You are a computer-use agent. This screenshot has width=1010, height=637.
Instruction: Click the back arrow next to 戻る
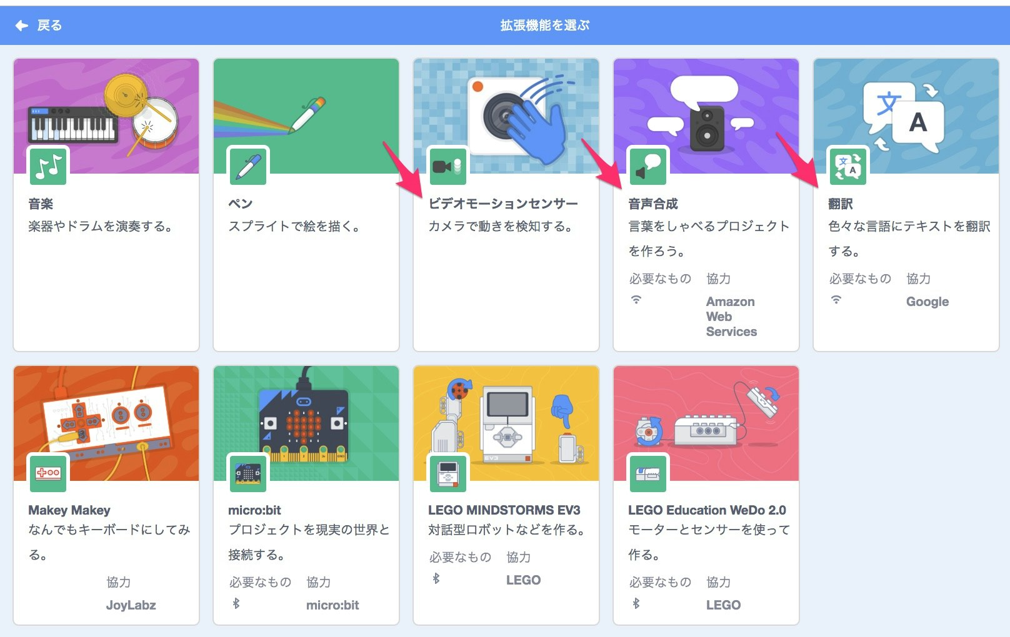21,25
